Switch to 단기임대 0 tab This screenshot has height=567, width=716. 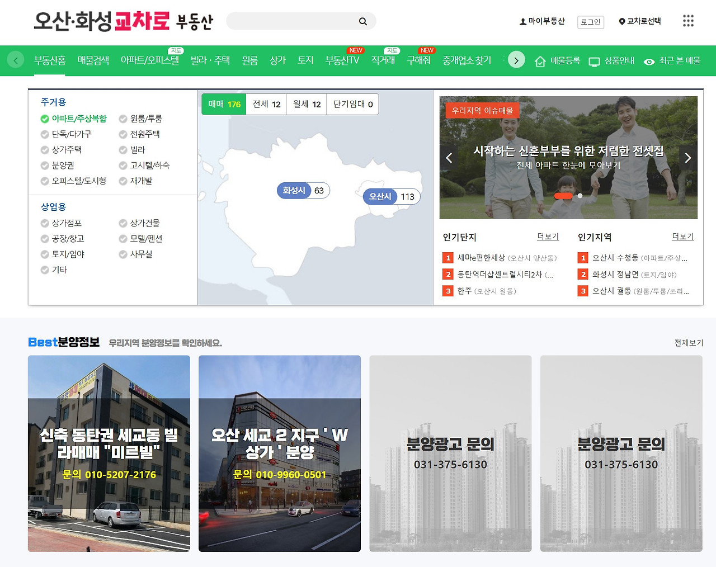352,104
